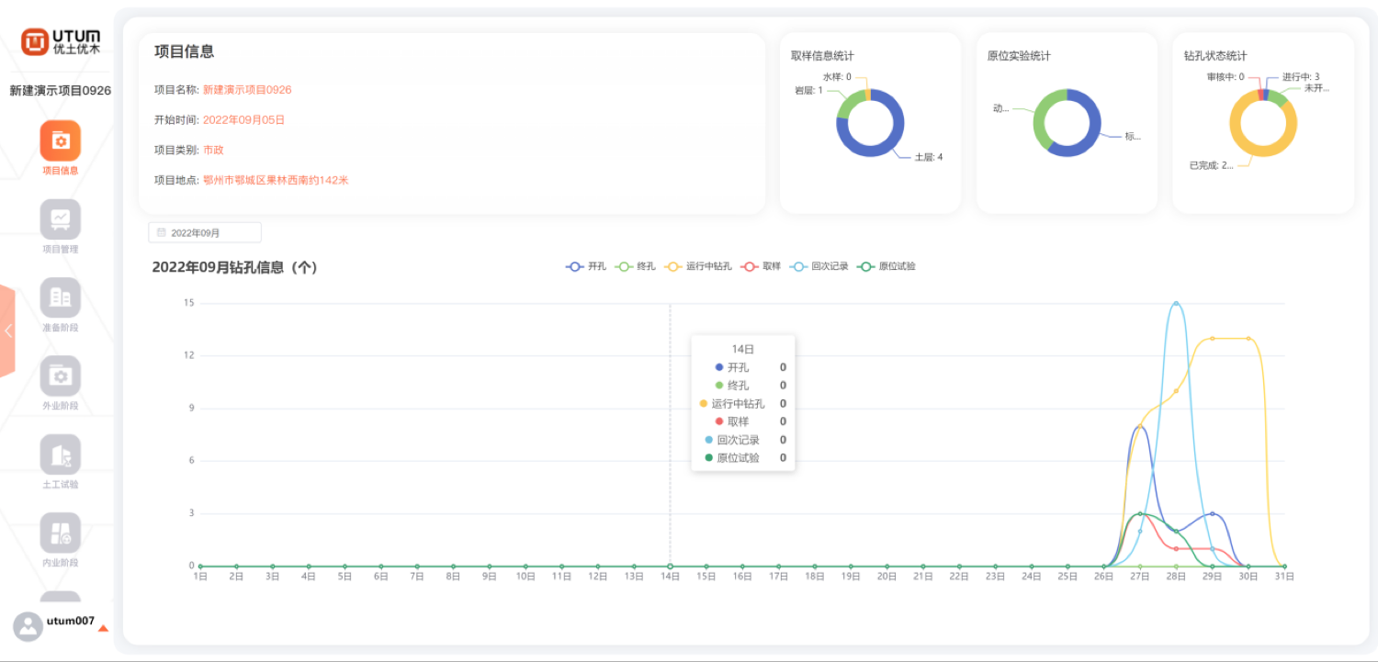Open the 准备阶段 sidebar icon
Image resolution: width=1378 pixels, height=662 pixels.
click(61, 297)
